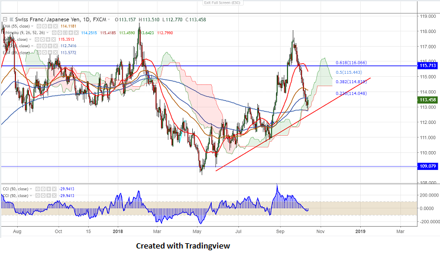440x255 pixels.
Task: Open settings for indicator valued 115.3513
Action: coord(43,40)
